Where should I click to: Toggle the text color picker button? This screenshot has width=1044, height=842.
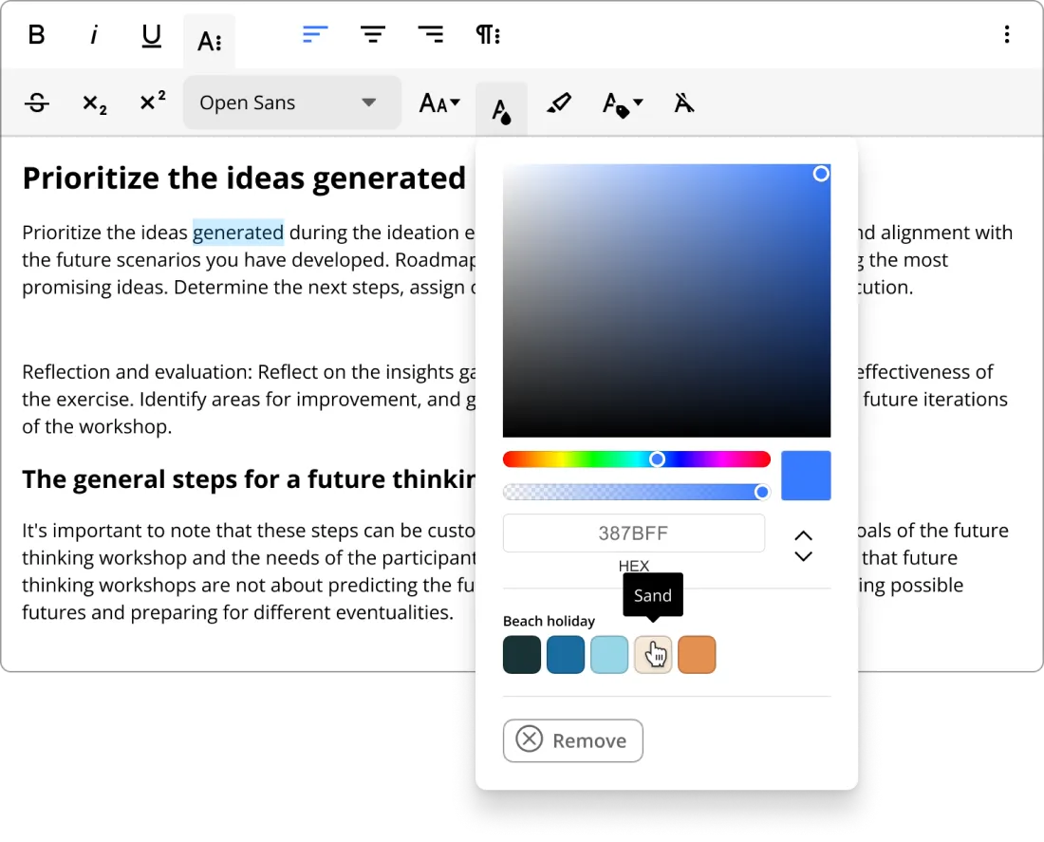501,108
